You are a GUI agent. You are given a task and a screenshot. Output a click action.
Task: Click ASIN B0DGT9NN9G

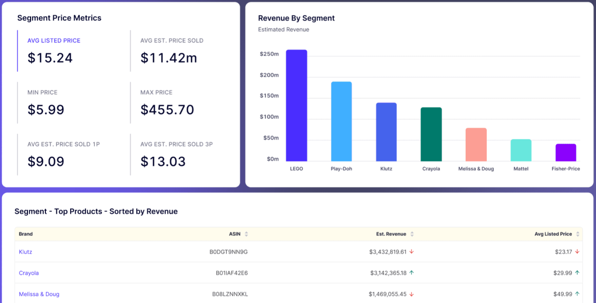229,252
